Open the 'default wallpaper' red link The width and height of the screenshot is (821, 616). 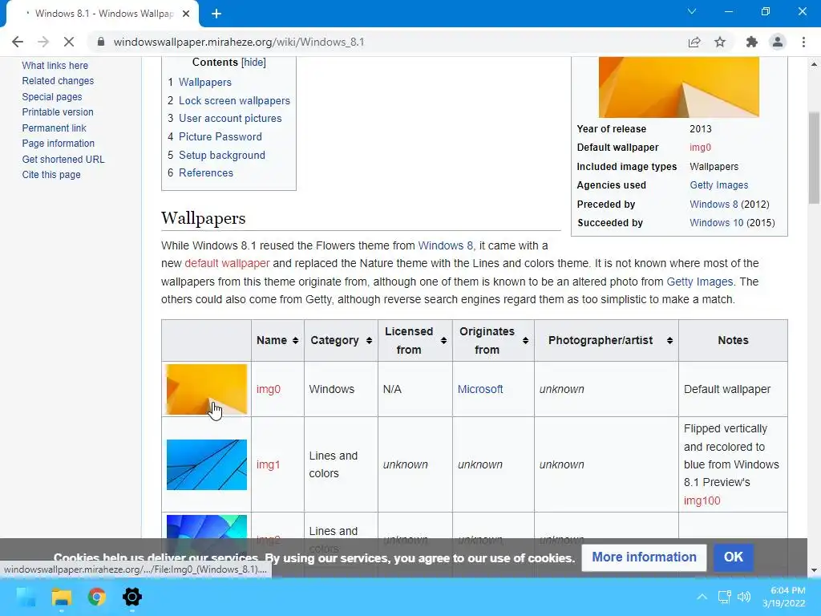[227, 263]
